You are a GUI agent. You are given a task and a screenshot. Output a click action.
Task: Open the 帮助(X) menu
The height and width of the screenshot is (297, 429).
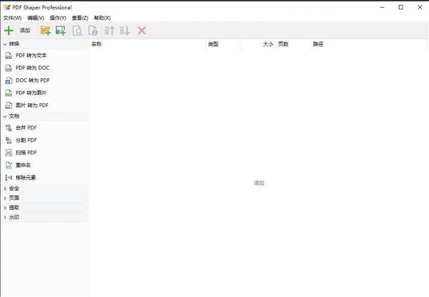point(102,18)
